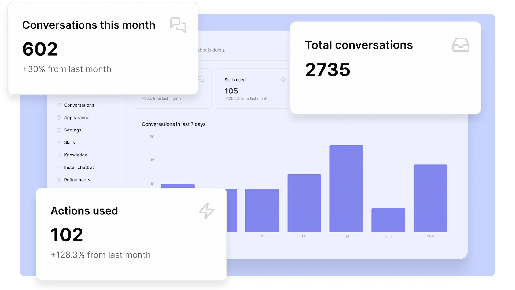Click the lightning bolt icon on Actions used card

(207, 211)
